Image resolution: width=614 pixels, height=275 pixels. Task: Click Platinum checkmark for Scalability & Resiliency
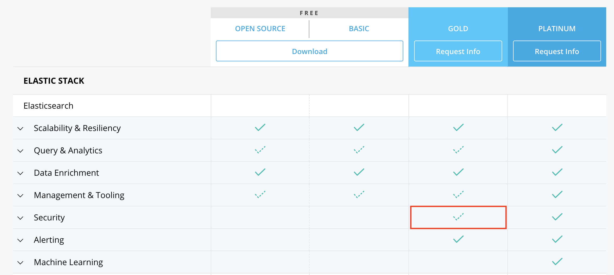click(x=557, y=127)
